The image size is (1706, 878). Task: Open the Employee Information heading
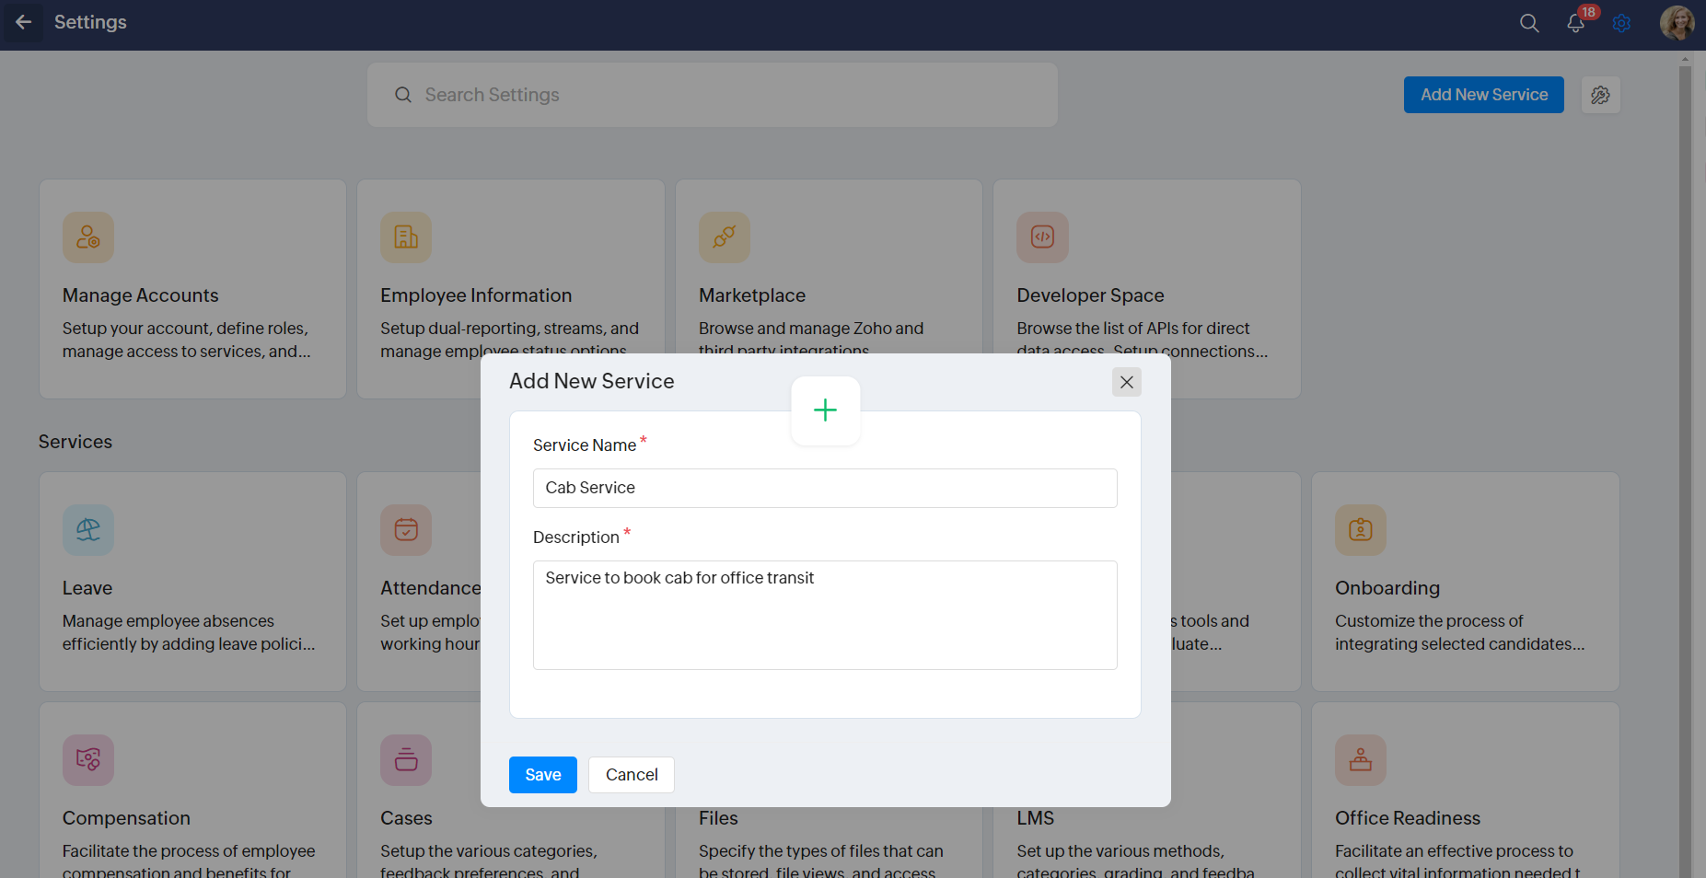(476, 295)
